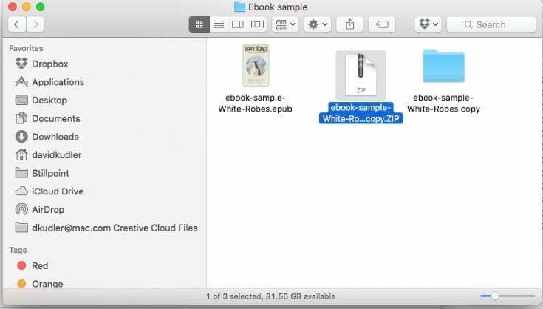This screenshot has height=309, width=543.
Task: Click the Share toolbar icon
Action: point(349,24)
